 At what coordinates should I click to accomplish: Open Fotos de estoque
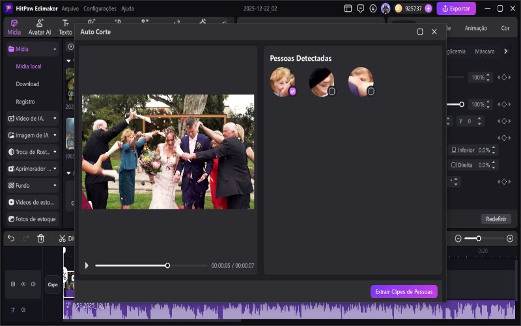(x=33, y=219)
